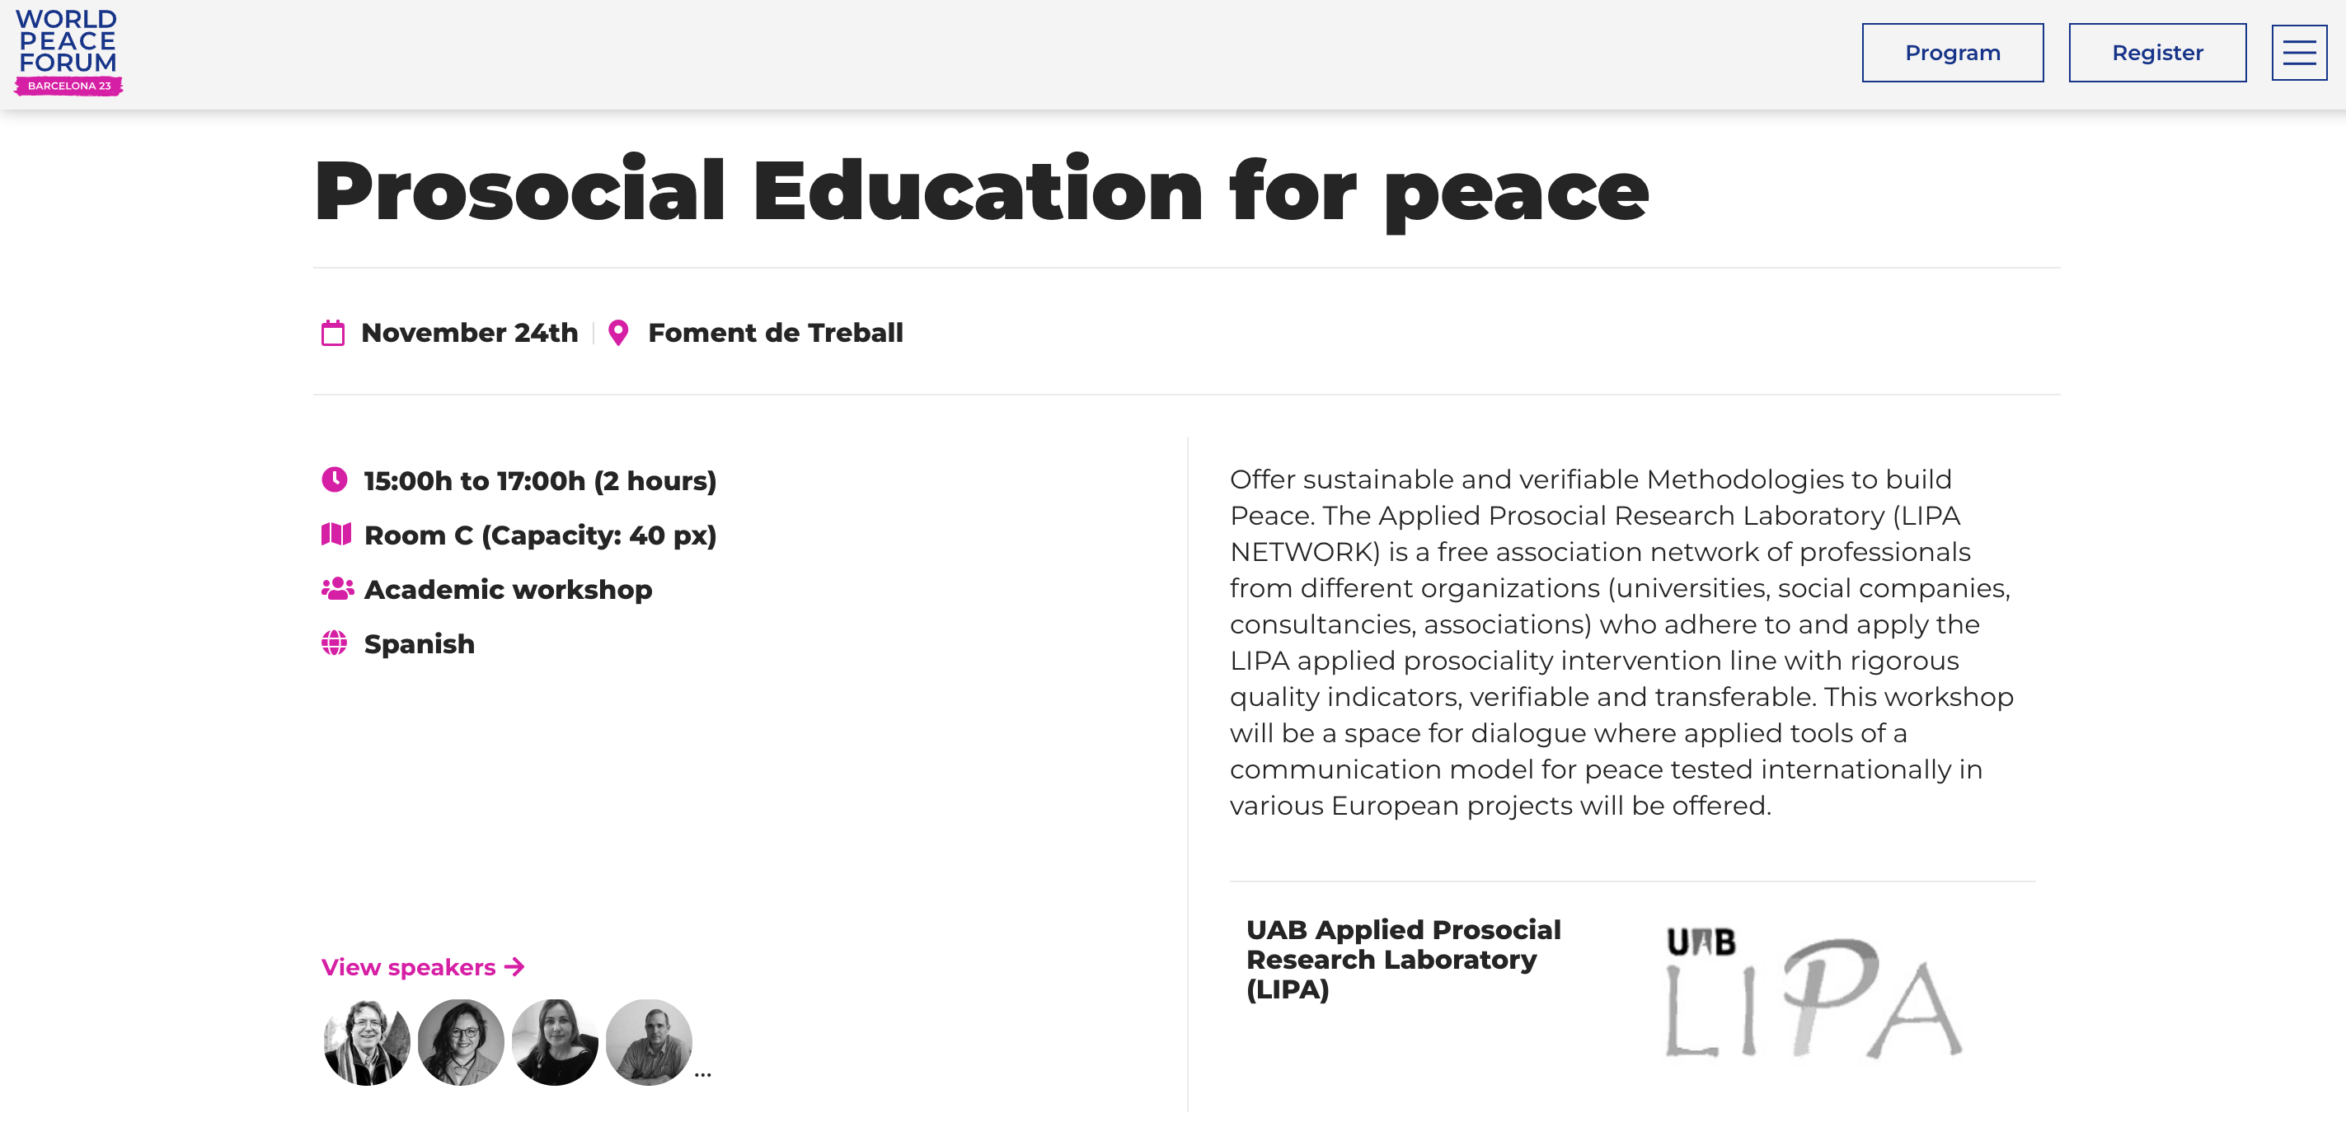The width and height of the screenshot is (2346, 1122).
Task: Expand more speakers via the ellipsis
Action: 702,1075
